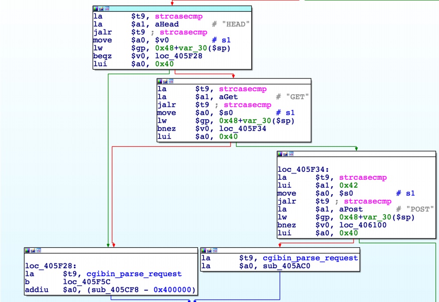Click the group-nodes icon on the HEAD block

pos(107,9)
